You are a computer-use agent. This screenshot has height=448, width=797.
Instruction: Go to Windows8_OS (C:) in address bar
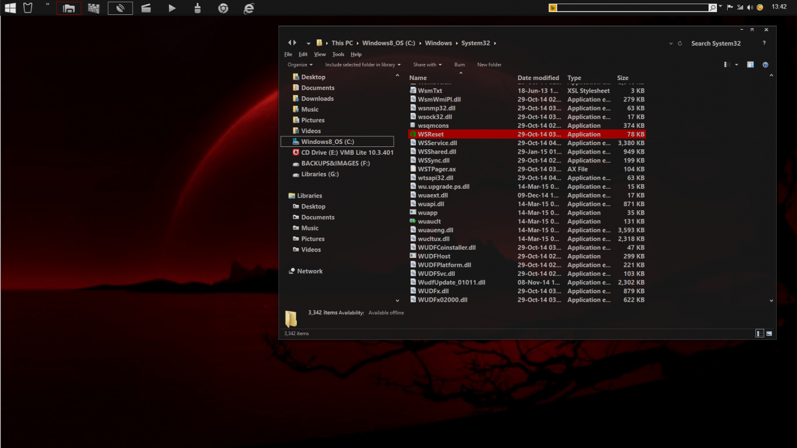pos(388,43)
